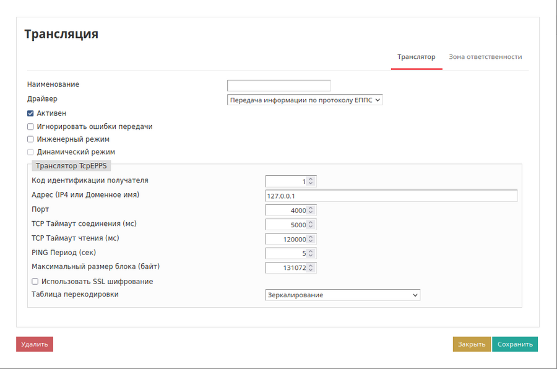This screenshot has width=557, height=369.
Task: Click PING Период stepper arrows
Action: [x=311, y=253]
